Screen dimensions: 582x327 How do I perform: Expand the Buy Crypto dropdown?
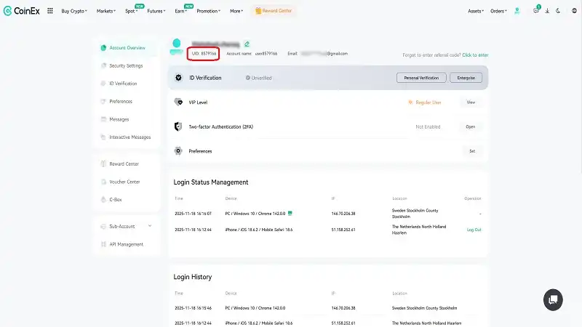pos(74,11)
